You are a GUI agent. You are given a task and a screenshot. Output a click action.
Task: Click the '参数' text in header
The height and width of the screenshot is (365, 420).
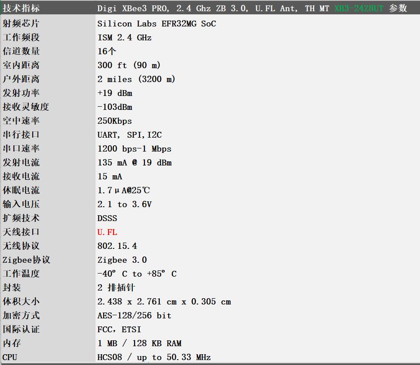(x=398, y=8)
